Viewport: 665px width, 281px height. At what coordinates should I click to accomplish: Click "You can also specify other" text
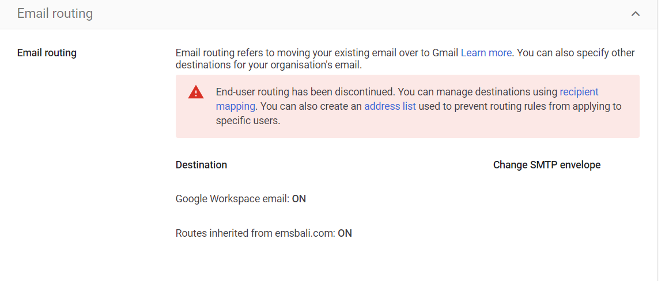[576, 53]
